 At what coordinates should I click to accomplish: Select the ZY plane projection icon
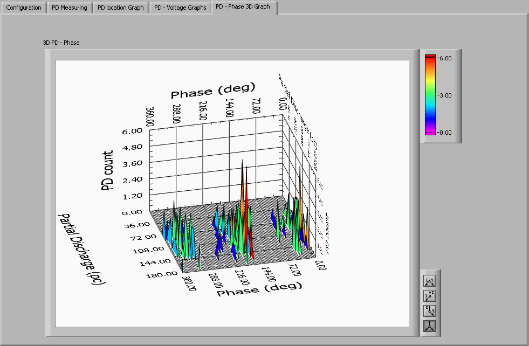click(430, 310)
